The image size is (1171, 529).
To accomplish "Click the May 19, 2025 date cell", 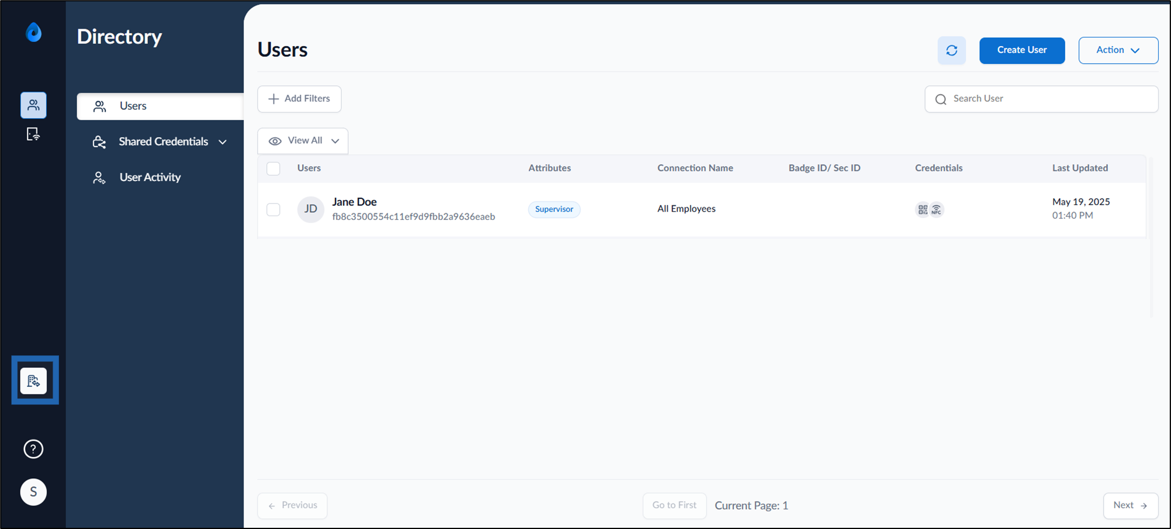I will click(x=1081, y=202).
